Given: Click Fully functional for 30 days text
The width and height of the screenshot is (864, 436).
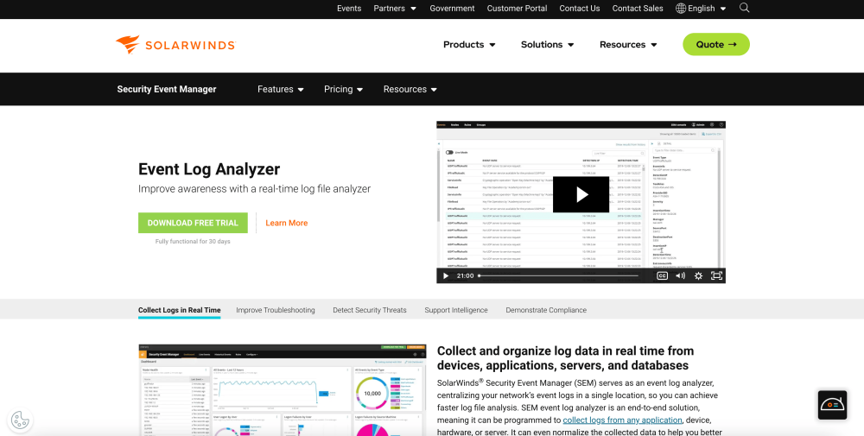Looking at the screenshot, I should pyautogui.click(x=193, y=241).
